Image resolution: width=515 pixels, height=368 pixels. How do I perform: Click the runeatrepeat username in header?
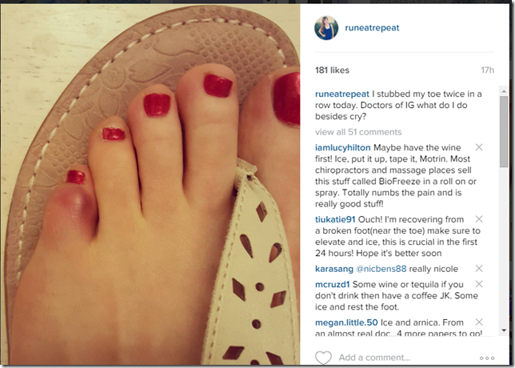[372, 28]
